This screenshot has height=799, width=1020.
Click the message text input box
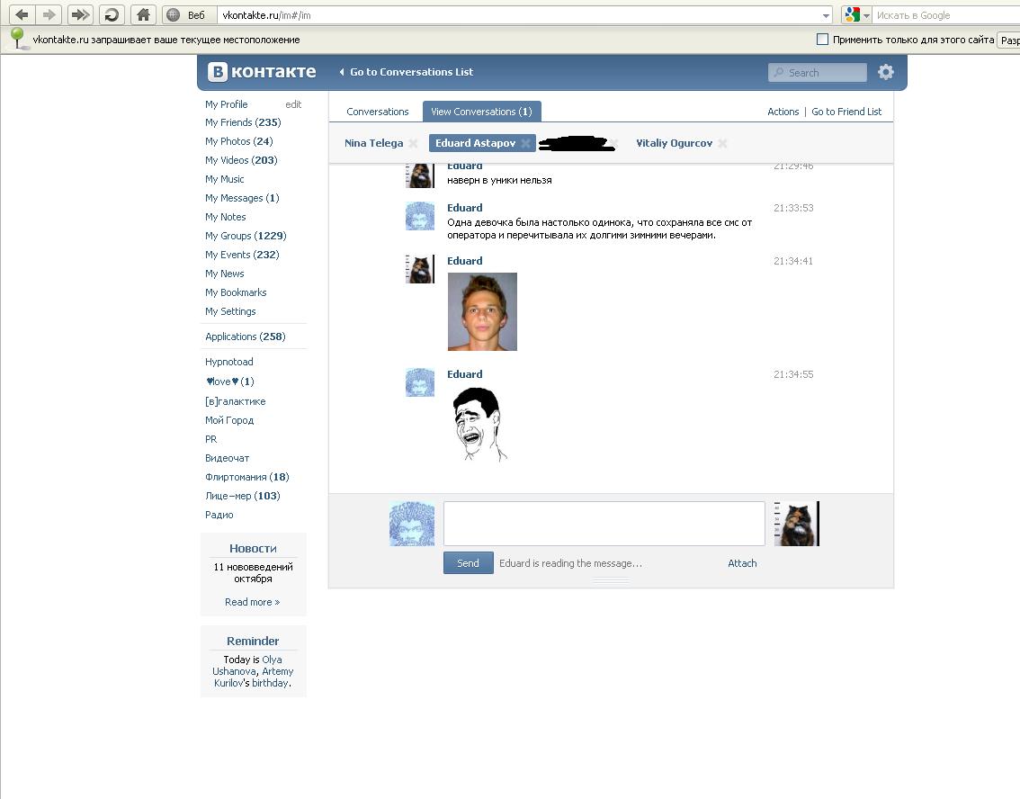point(604,523)
